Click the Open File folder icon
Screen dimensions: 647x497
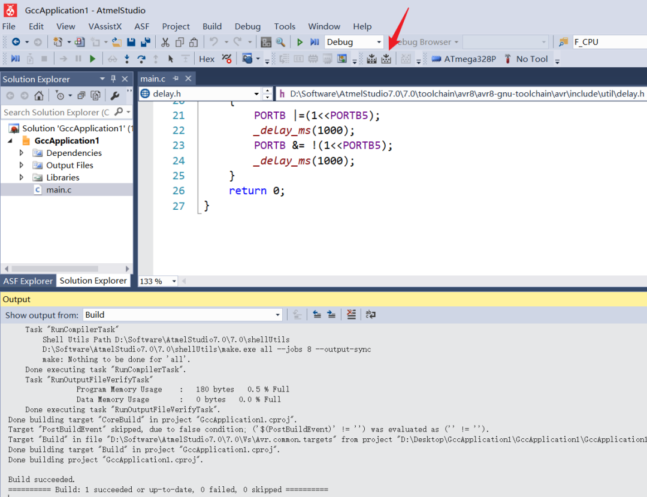117,42
